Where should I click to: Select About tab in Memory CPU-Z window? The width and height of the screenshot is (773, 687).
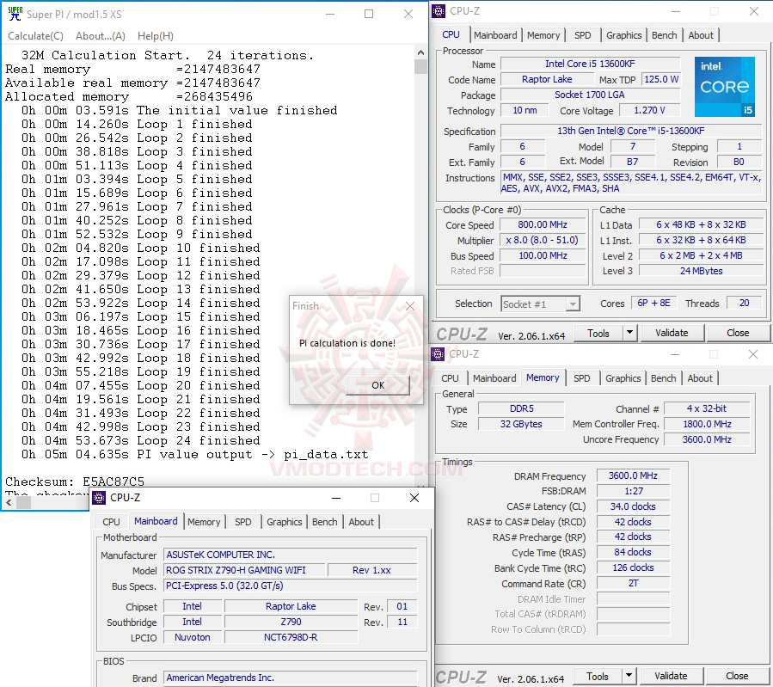[x=700, y=378]
